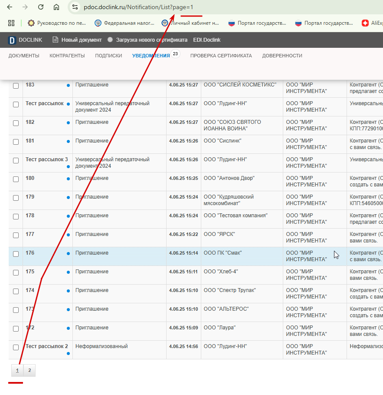Click Приглашение in row 179
The image size is (383, 395).
[x=92, y=197]
